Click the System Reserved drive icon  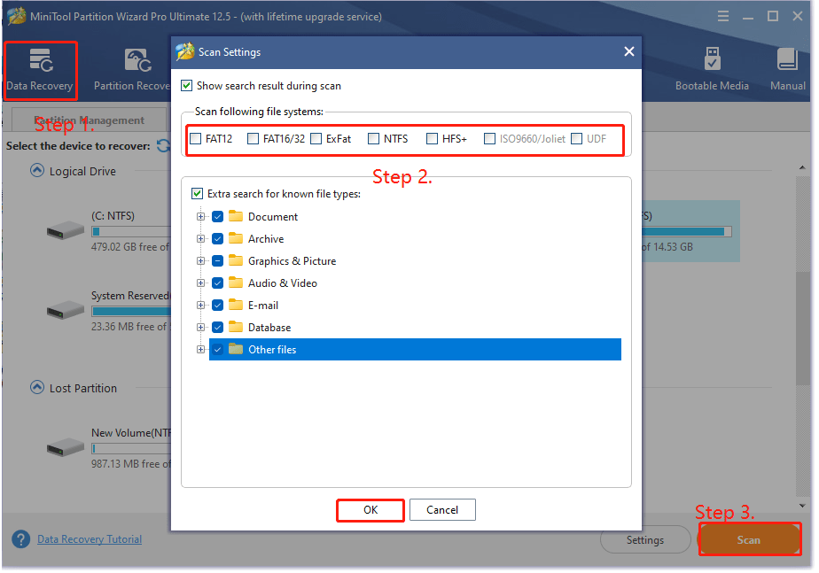63,310
